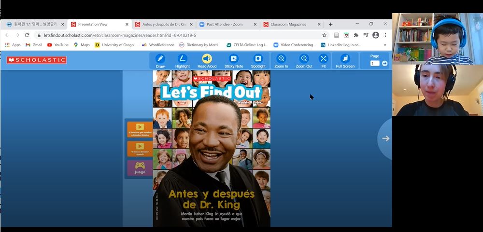Open Full Screen mode
The width and height of the screenshot is (483, 232).
pyautogui.click(x=345, y=61)
